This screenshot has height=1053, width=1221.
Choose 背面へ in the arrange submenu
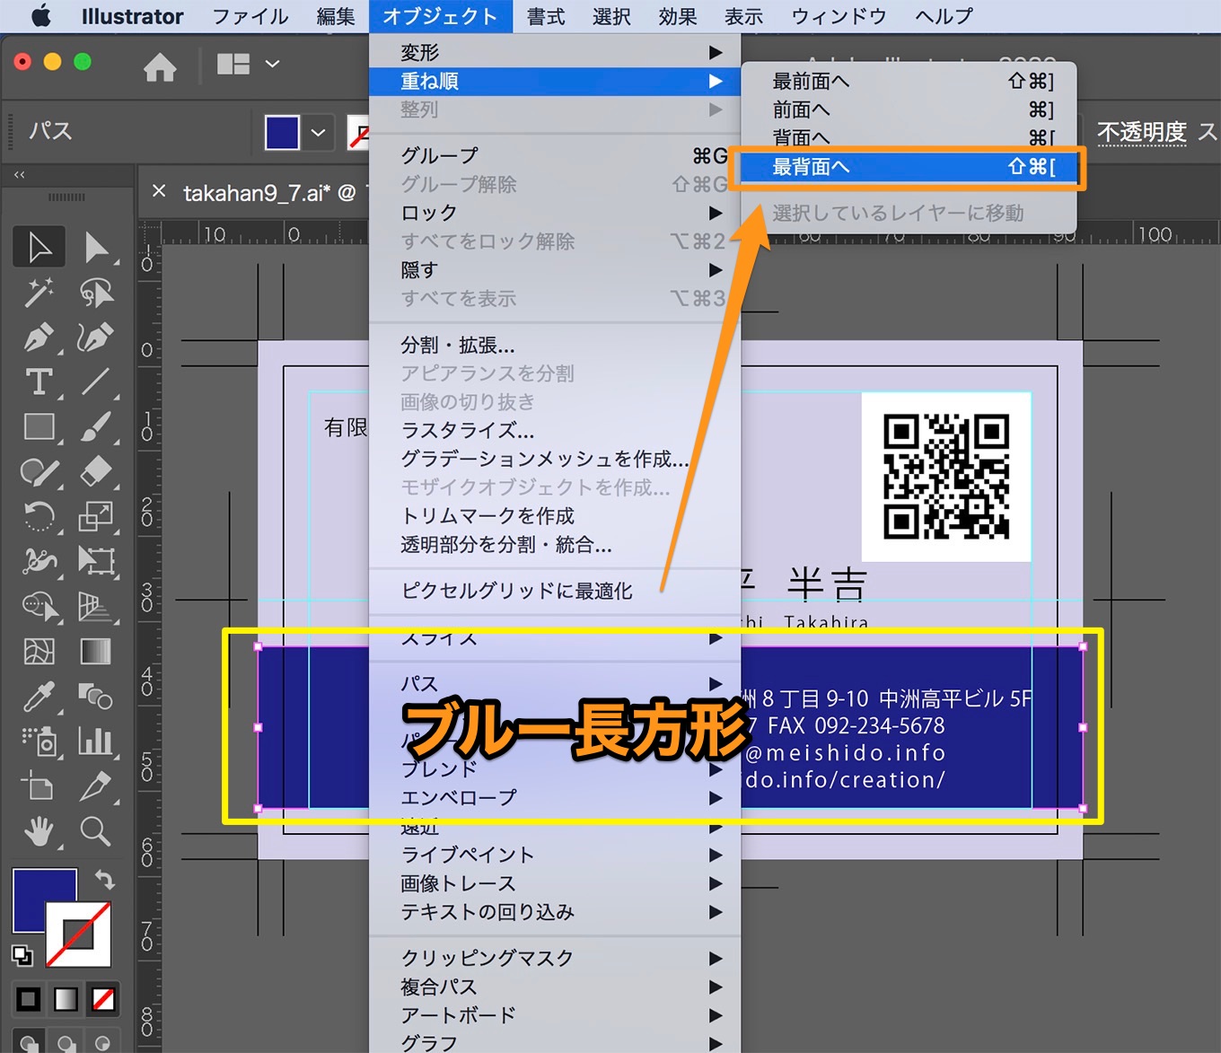[x=909, y=137]
